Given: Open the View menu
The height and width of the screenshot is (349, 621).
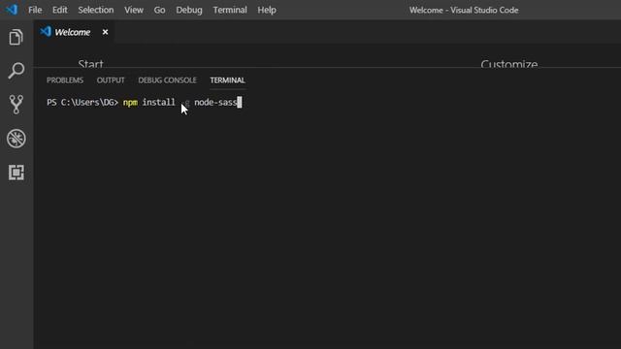Looking at the screenshot, I should pyautogui.click(x=134, y=10).
